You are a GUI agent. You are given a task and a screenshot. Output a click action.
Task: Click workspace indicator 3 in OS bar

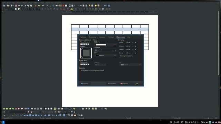3,122
